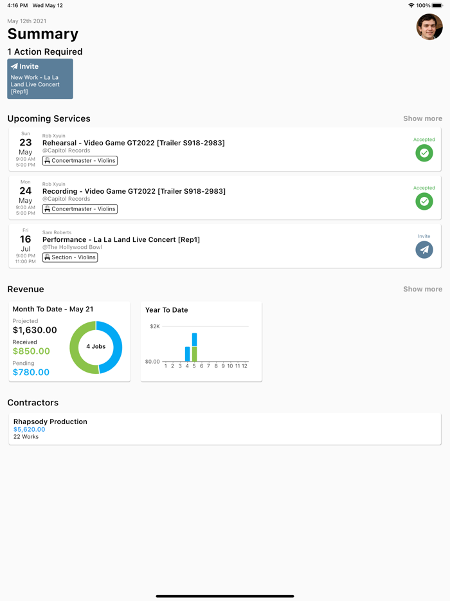Click the 4 Jobs donut chart center

(x=96, y=346)
